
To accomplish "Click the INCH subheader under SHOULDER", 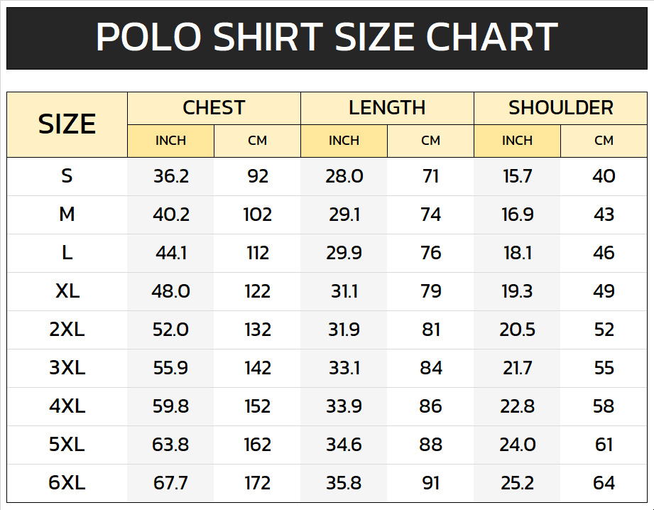I will [x=517, y=141].
